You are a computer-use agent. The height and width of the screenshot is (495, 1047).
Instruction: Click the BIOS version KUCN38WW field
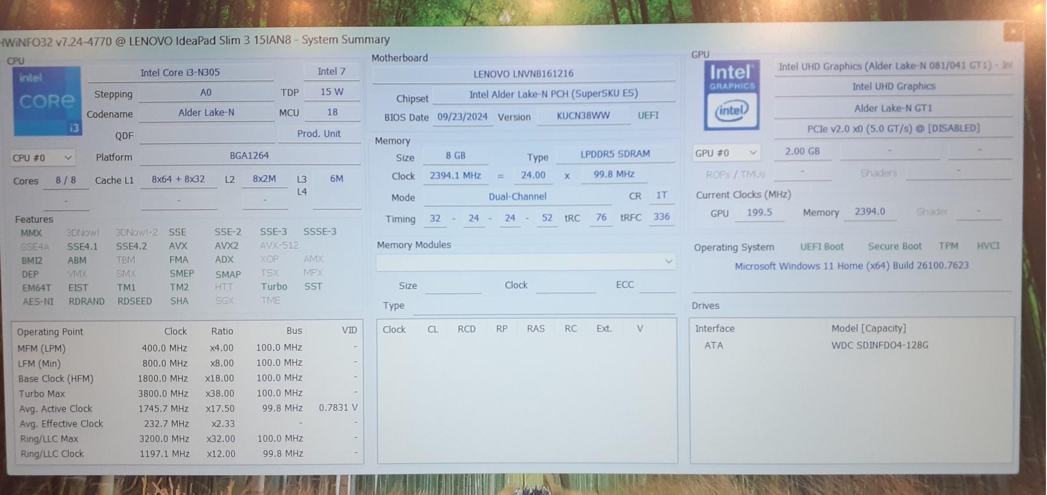(583, 116)
